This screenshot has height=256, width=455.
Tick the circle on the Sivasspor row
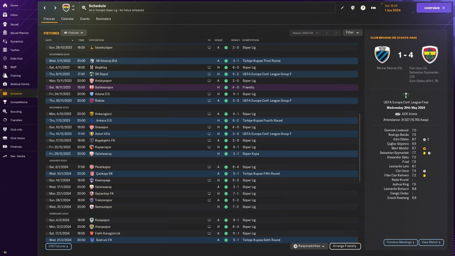click(x=48, y=127)
